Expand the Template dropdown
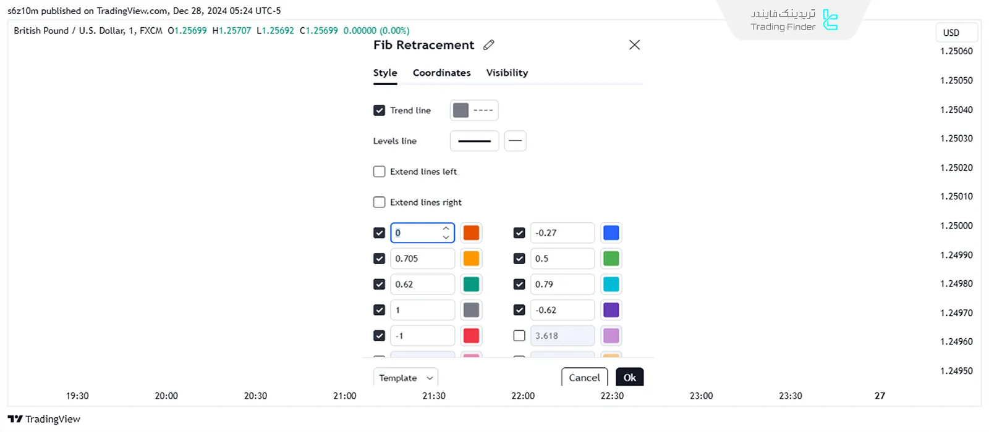The image size is (989, 432). pyautogui.click(x=405, y=378)
